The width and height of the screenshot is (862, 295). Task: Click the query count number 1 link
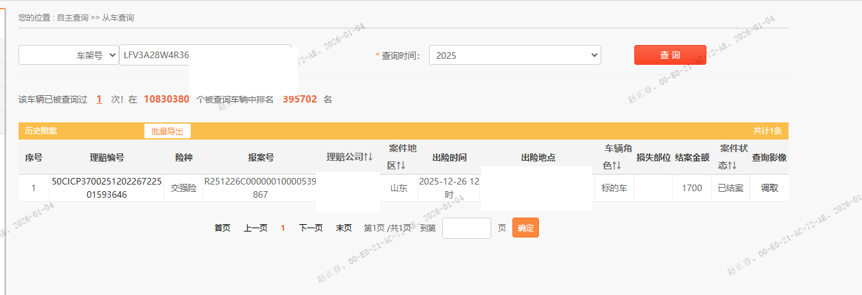(x=99, y=99)
